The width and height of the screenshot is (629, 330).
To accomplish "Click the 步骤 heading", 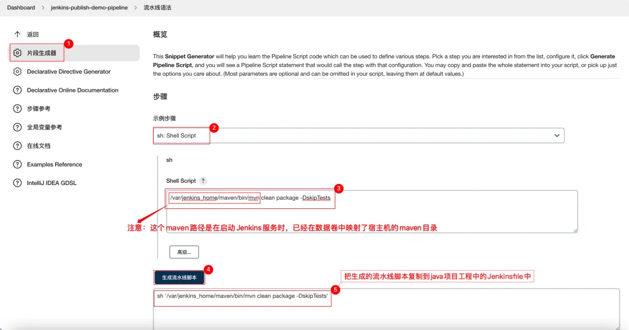I will (x=160, y=97).
